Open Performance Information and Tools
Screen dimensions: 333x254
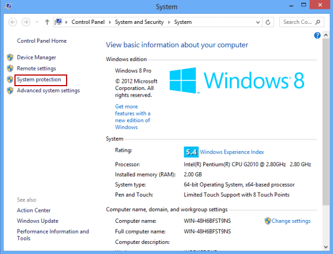click(53, 235)
